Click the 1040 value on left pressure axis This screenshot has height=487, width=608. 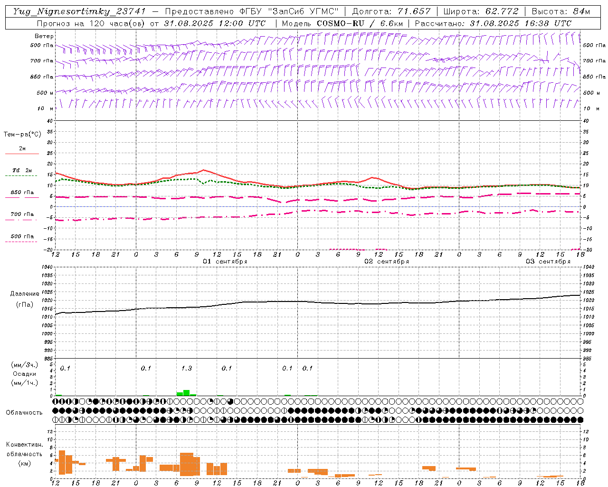coord(47,267)
